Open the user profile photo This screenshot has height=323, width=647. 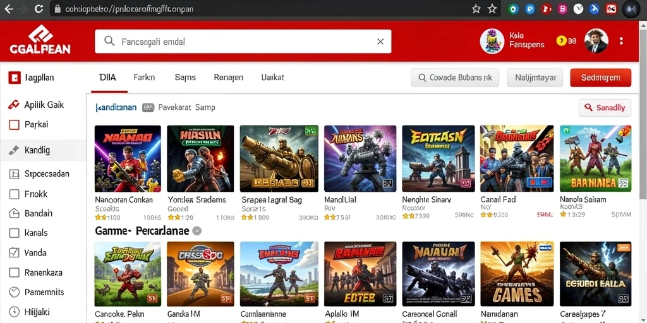596,41
